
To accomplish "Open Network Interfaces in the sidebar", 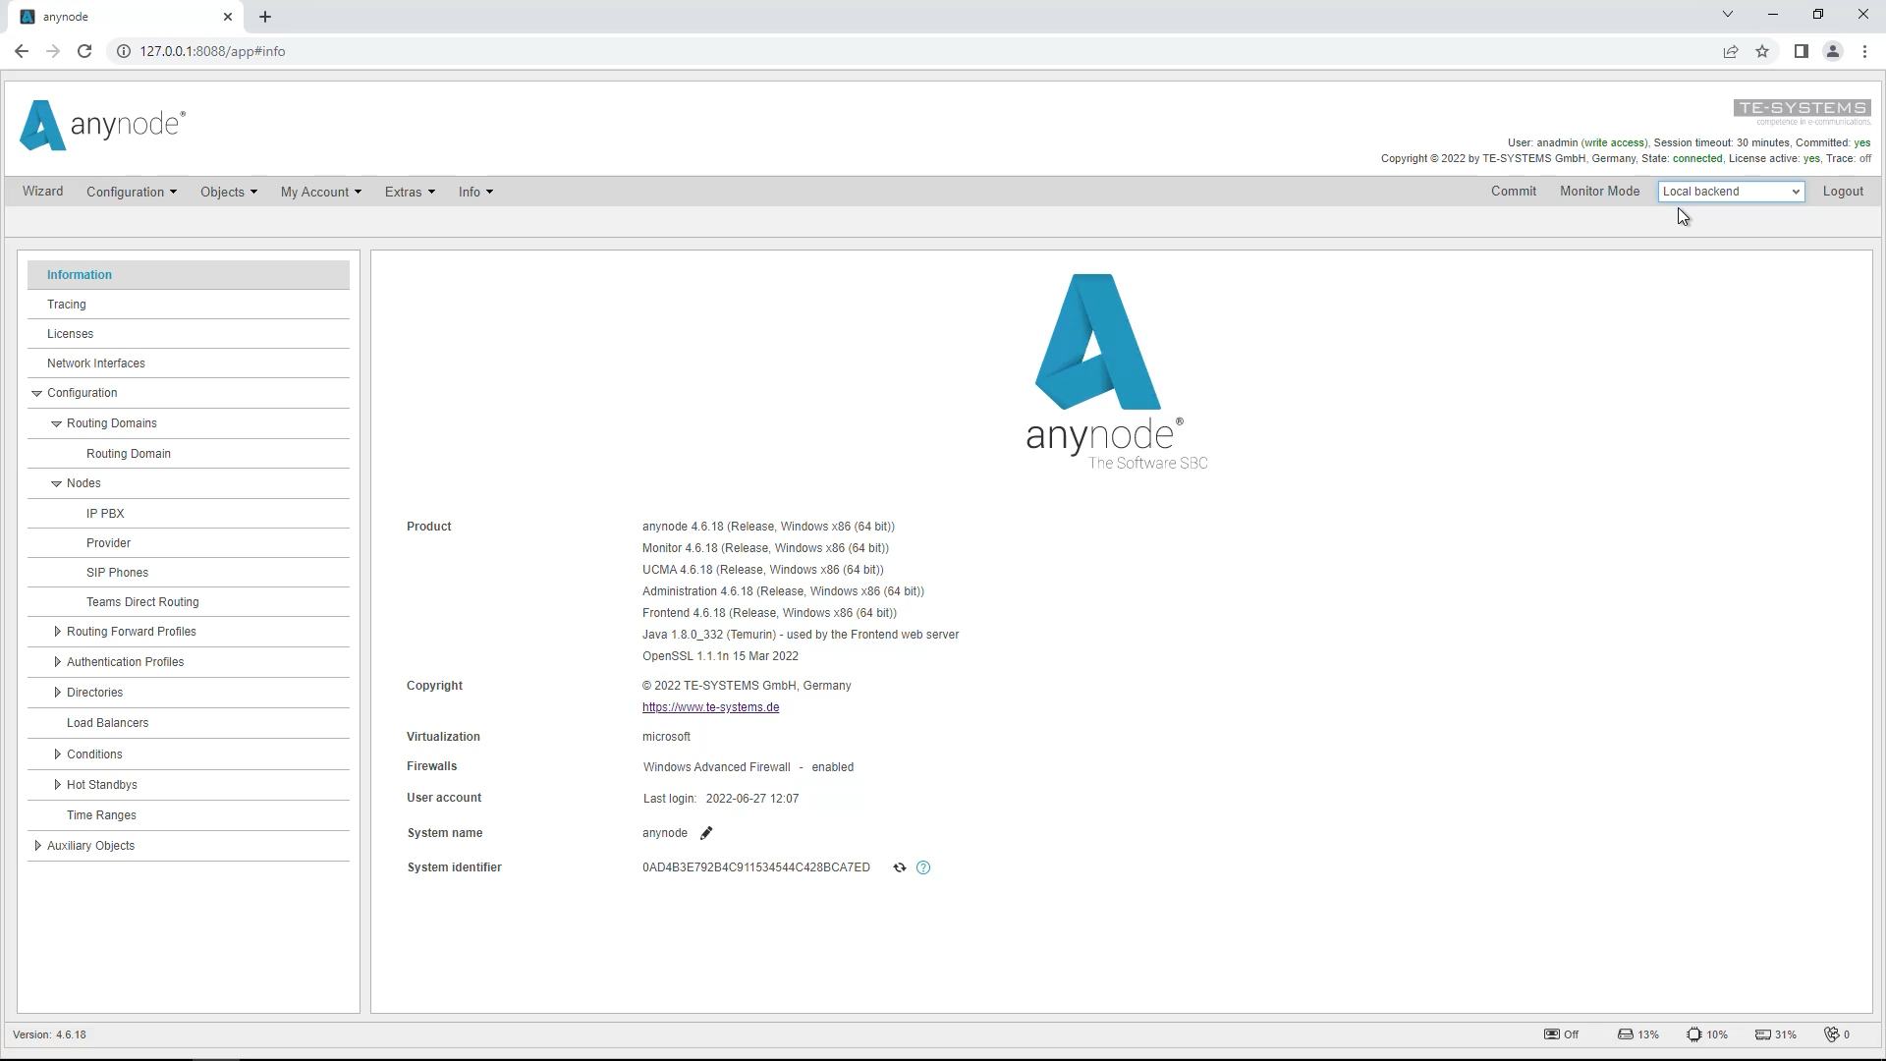I will (x=189, y=363).
